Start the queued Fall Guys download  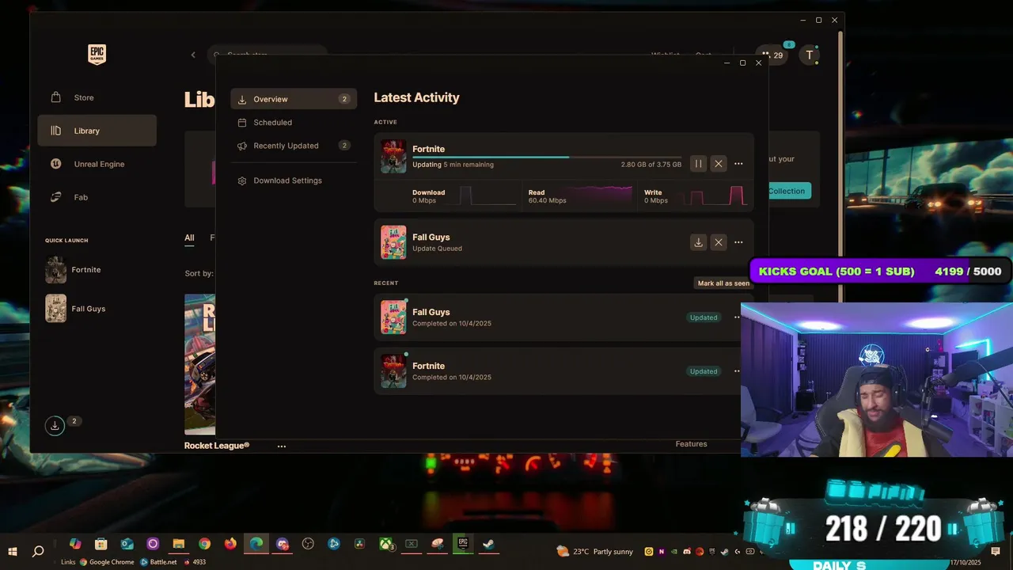pos(698,242)
